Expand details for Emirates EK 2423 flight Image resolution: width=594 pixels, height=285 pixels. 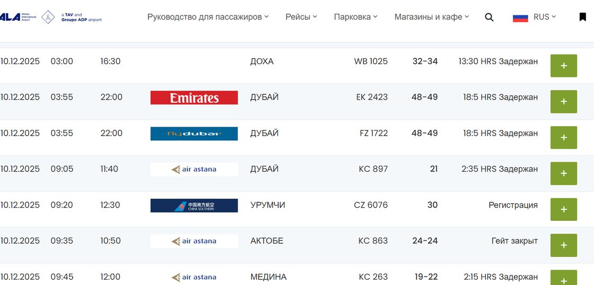[x=563, y=102]
